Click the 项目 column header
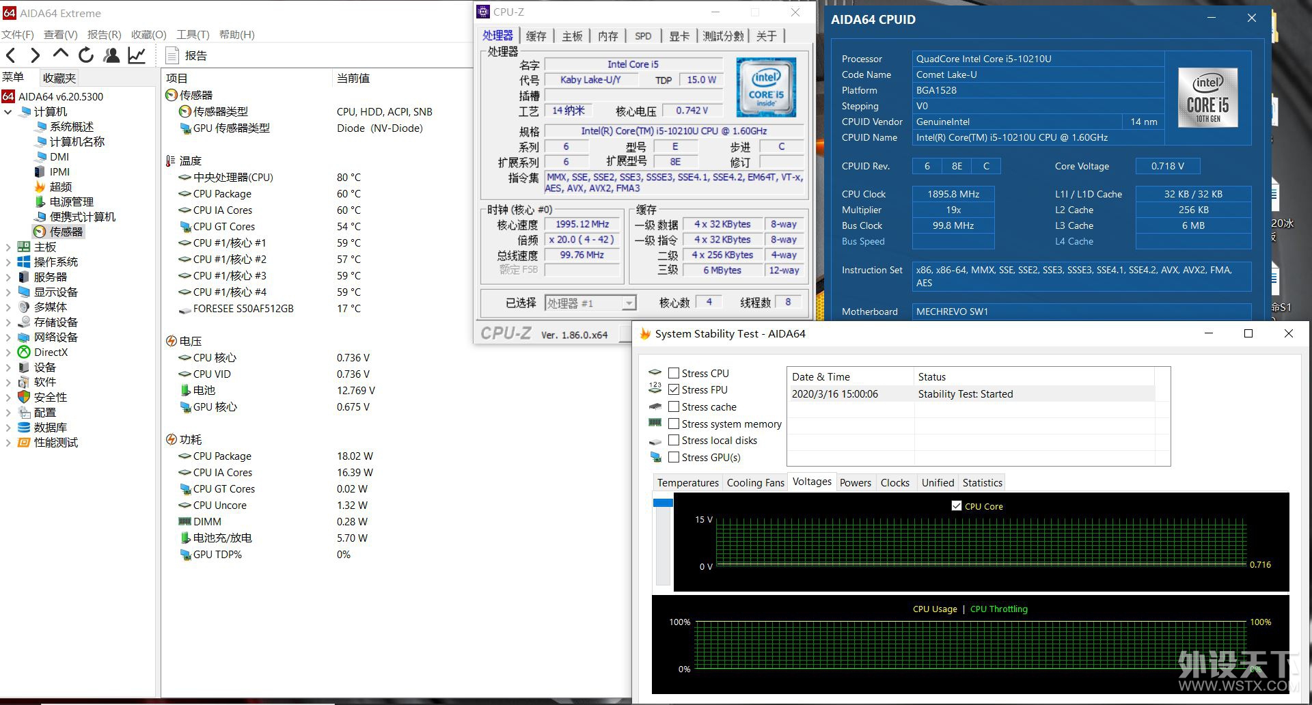 pyautogui.click(x=247, y=78)
